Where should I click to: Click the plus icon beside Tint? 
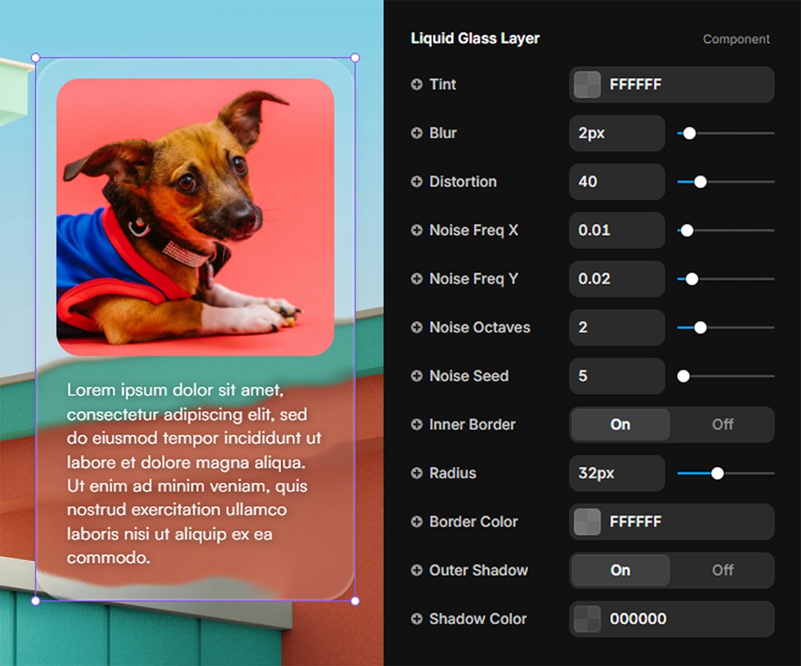point(417,84)
